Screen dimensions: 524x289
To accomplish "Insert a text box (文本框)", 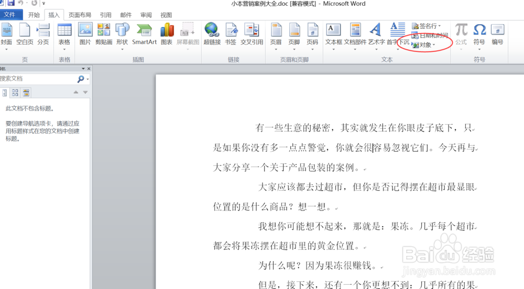I will click(333, 36).
